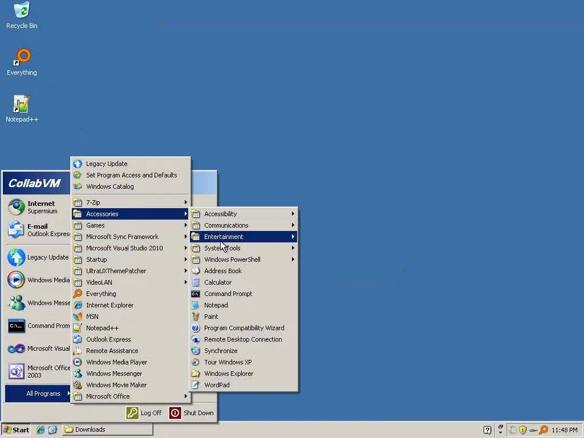Viewport: 584px width, 438px height.
Task: Expand Microsoft Visual Studio 2010 submenu
Action: [131, 248]
